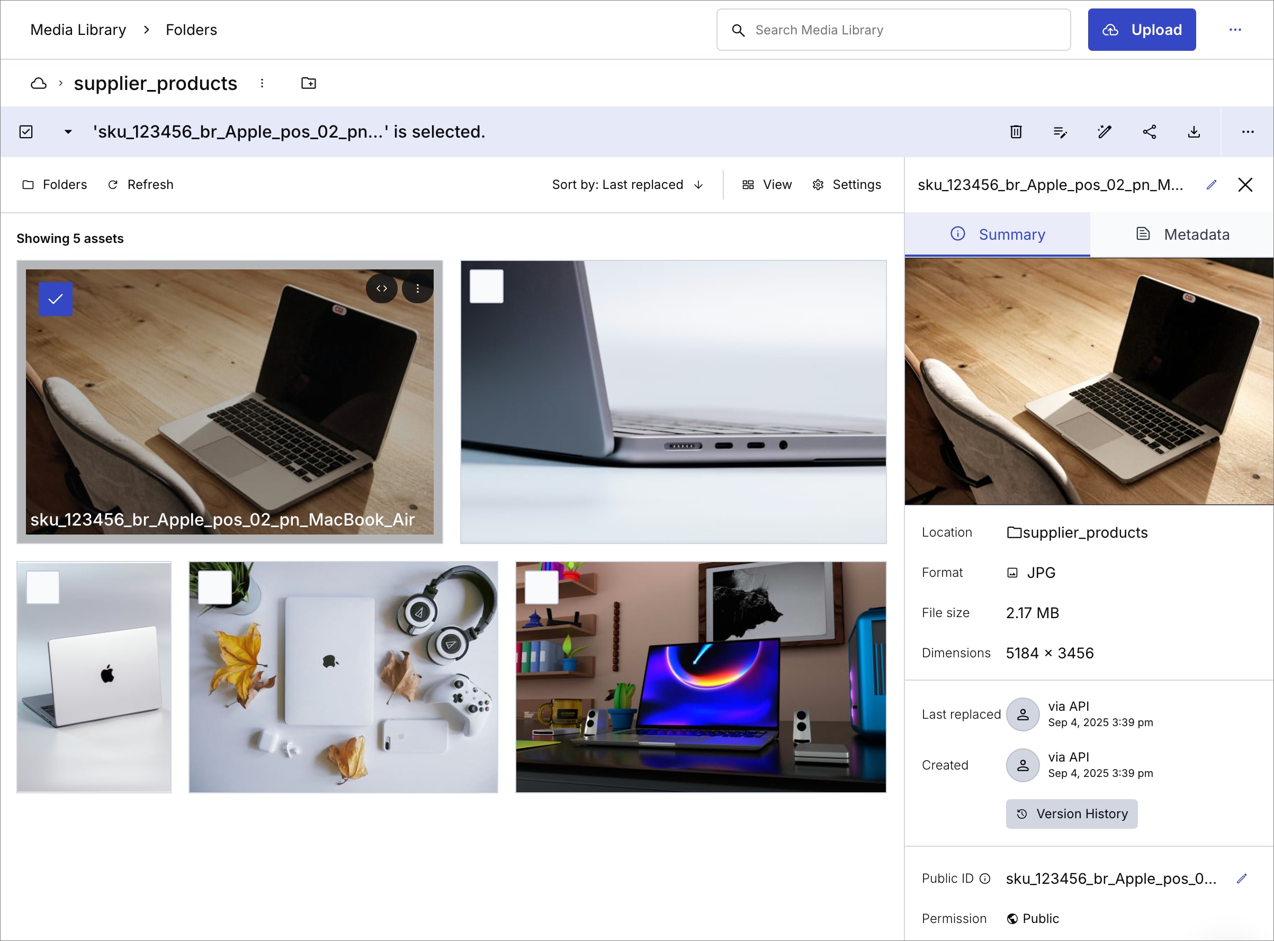Share the selected asset

click(x=1149, y=132)
